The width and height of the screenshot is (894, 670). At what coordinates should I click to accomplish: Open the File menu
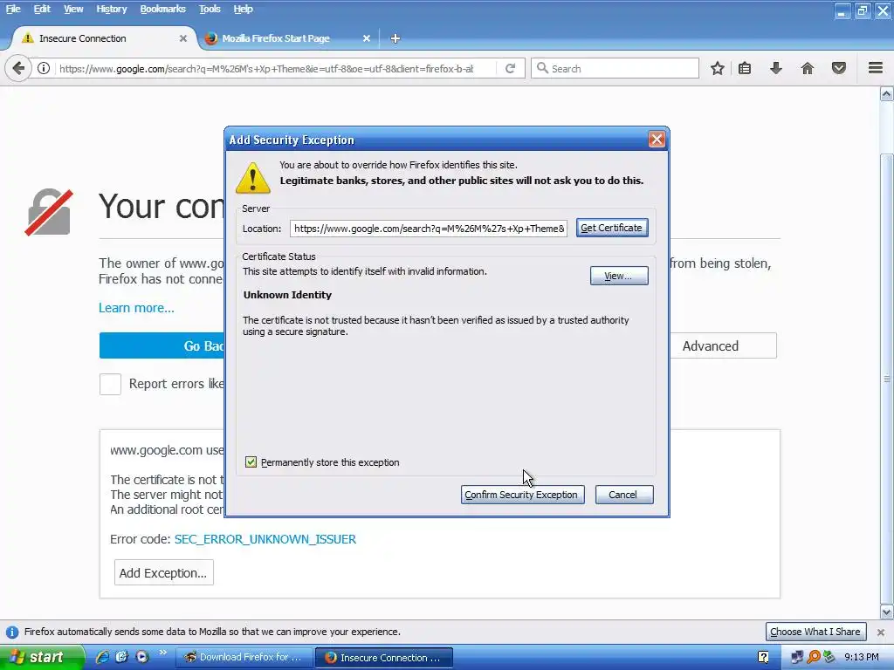13,9
